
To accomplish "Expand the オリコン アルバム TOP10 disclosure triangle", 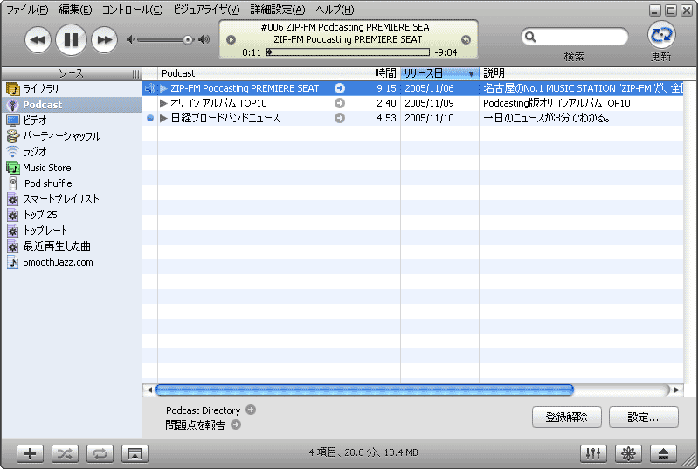I will (x=163, y=103).
